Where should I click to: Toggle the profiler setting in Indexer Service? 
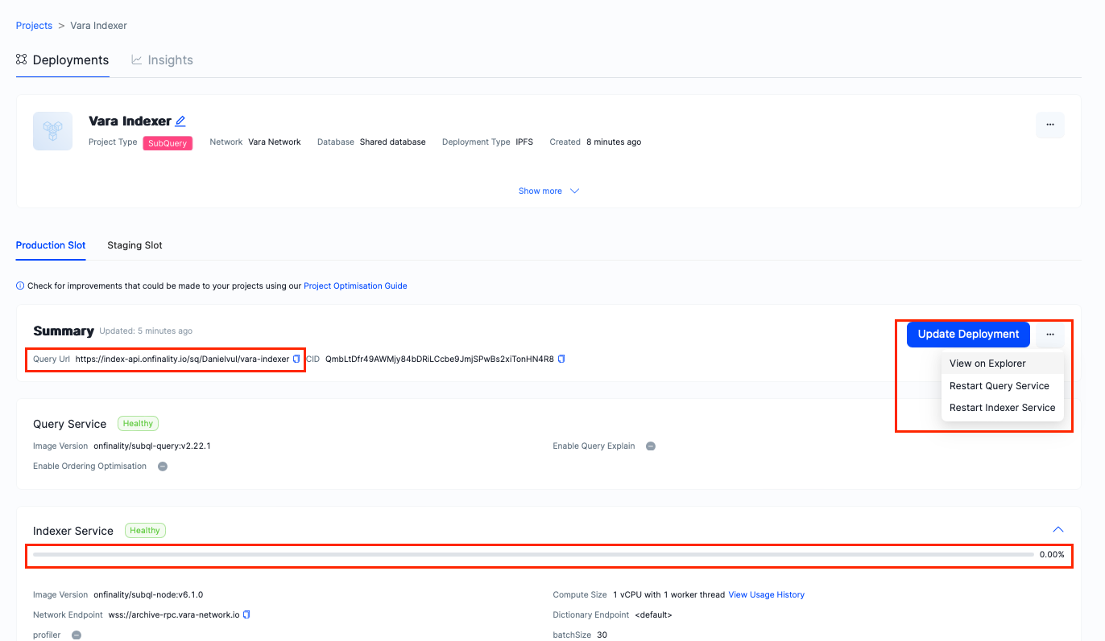(77, 635)
